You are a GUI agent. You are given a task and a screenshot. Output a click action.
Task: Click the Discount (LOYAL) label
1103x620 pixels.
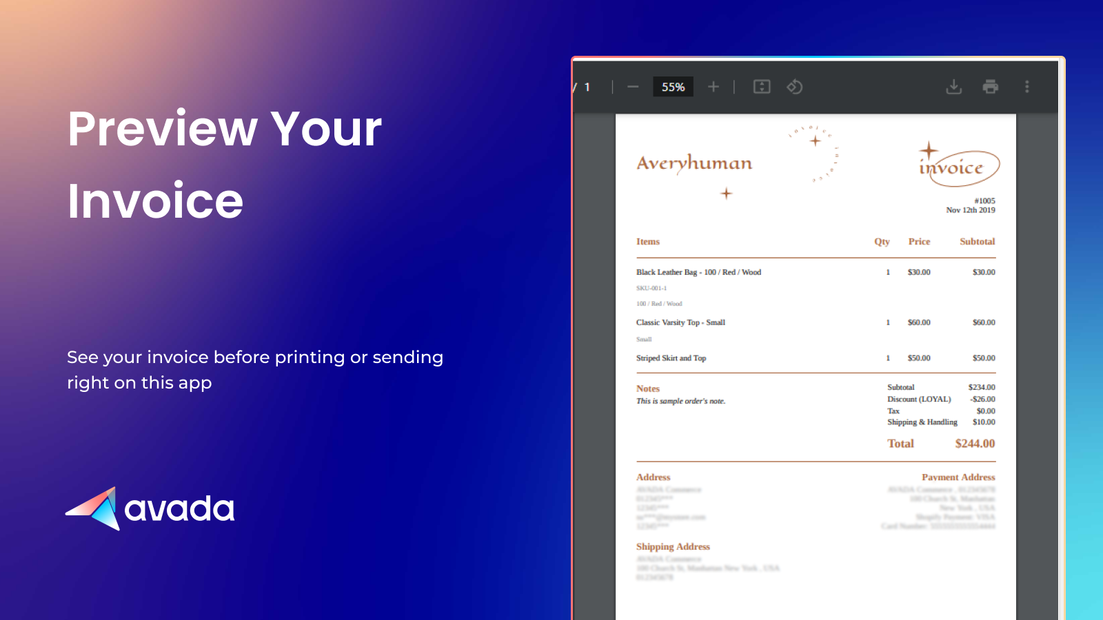919,399
